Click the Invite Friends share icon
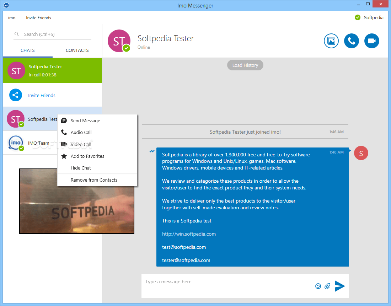The height and width of the screenshot is (306, 391). click(x=15, y=95)
